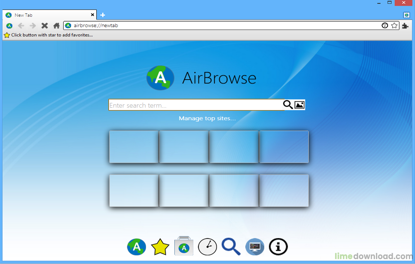The height and width of the screenshot is (264, 415).
Task: Click the magnifier icon beside search field
Action: [288, 105]
